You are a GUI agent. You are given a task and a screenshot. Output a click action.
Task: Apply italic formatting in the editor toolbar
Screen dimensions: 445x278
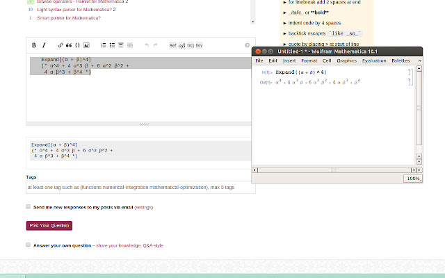click(x=44, y=45)
